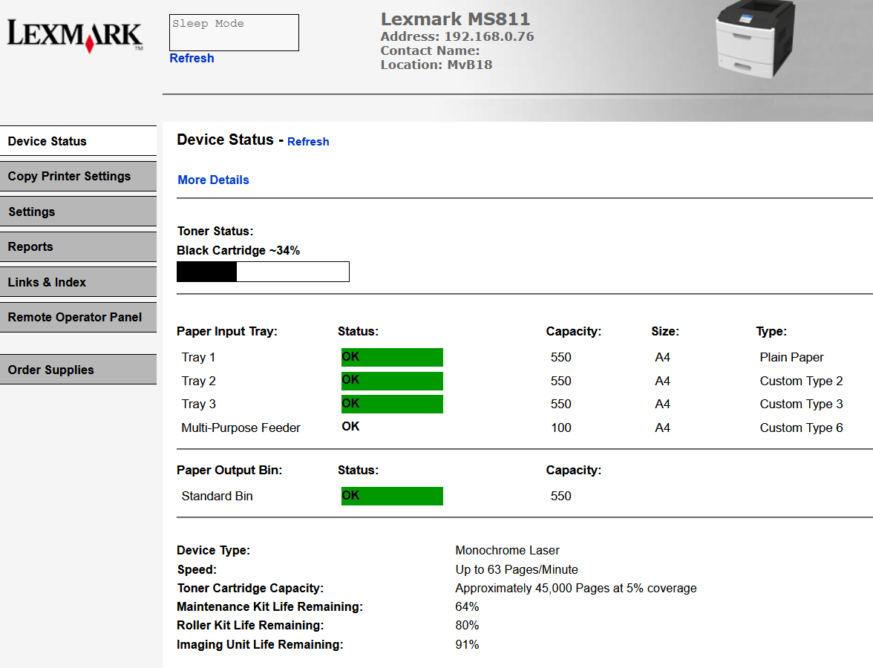Open the More Details link
This screenshot has width=873, height=668.
(213, 180)
